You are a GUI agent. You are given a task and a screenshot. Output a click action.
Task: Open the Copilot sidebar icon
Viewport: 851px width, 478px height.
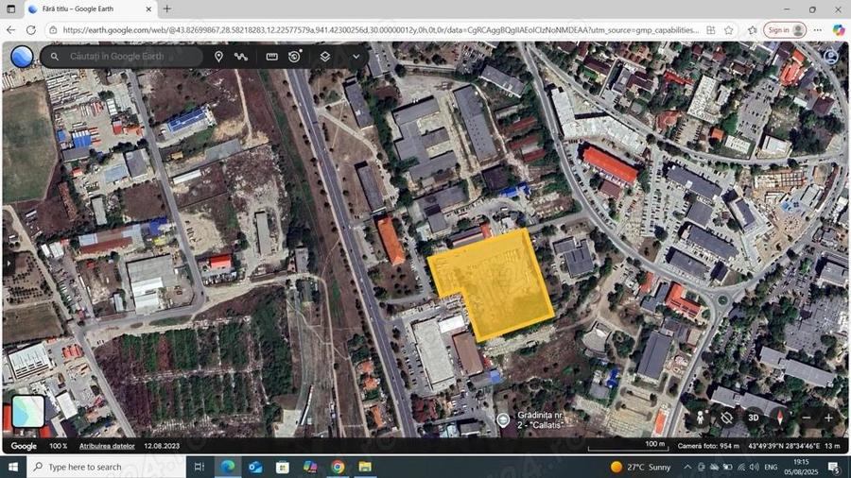pyautogui.click(x=839, y=30)
